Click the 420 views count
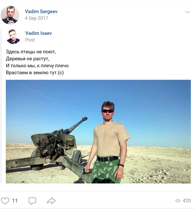 pyautogui.click(x=187, y=201)
